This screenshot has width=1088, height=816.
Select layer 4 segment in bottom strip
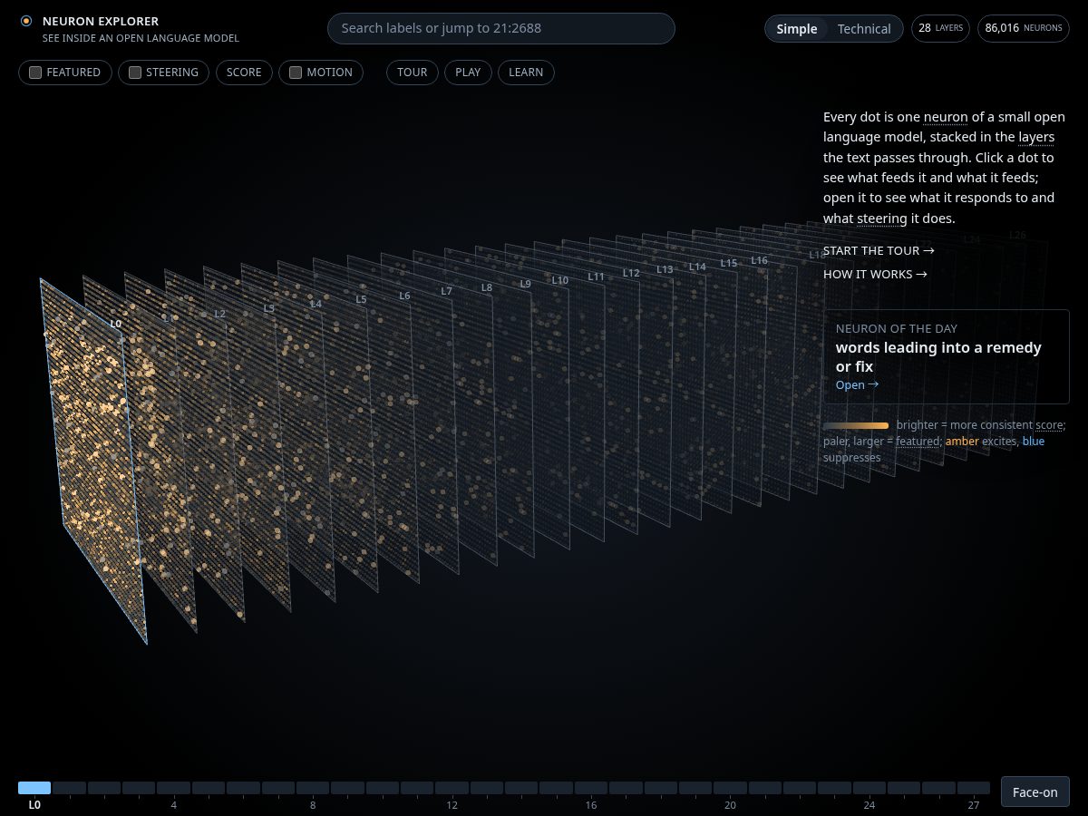click(174, 788)
